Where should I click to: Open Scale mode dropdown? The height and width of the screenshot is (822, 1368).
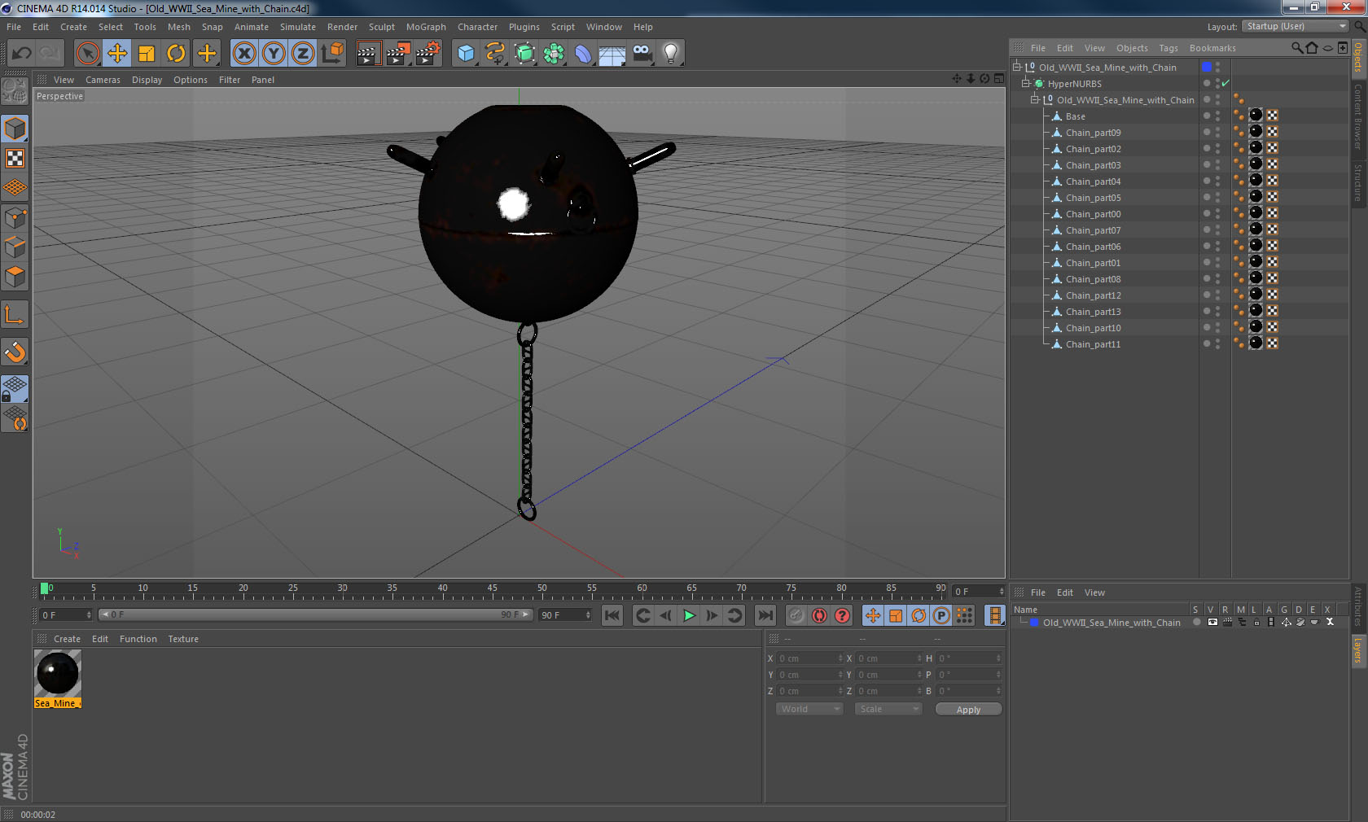click(x=888, y=709)
